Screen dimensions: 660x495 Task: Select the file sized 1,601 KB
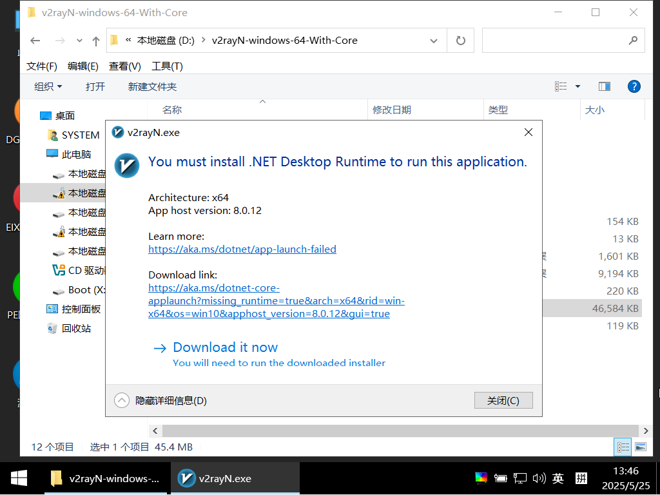tap(618, 257)
